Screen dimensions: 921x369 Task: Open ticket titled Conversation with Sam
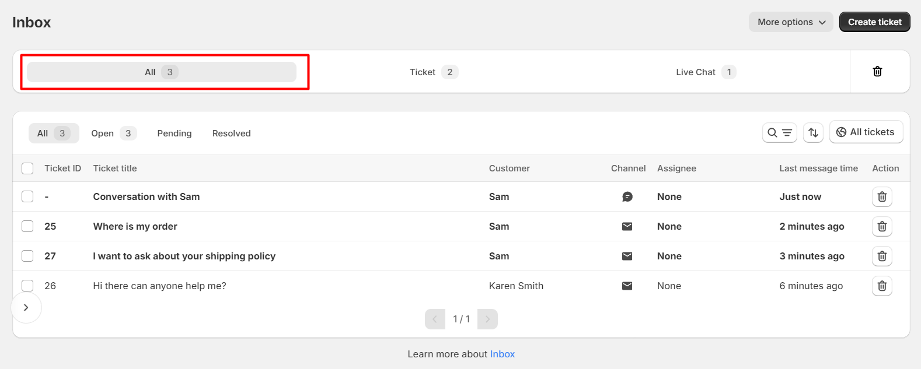point(146,196)
